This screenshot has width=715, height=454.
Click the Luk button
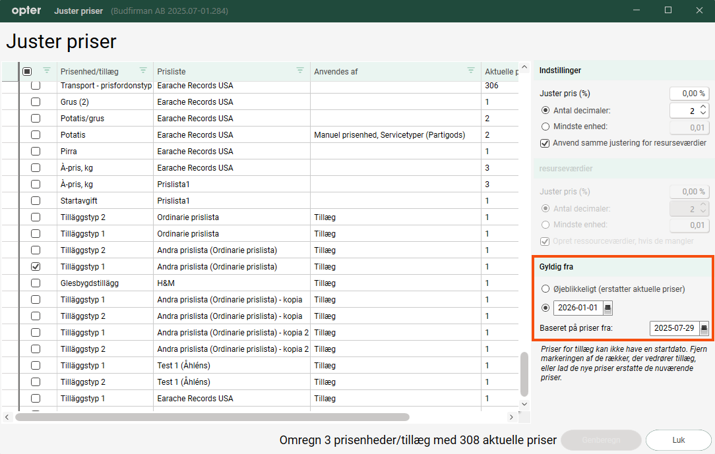click(x=678, y=440)
